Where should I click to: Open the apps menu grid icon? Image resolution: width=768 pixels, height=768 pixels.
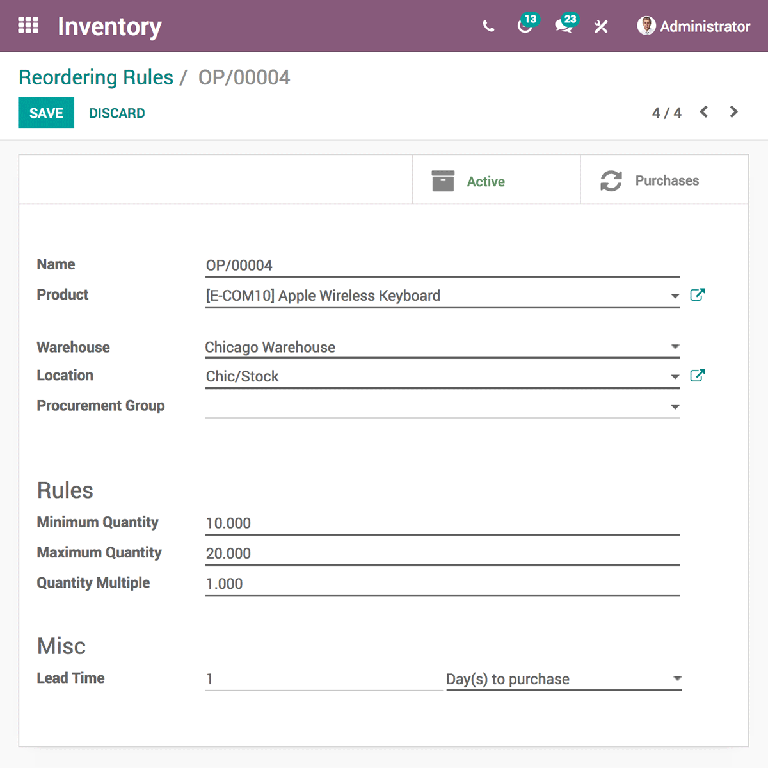tap(28, 26)
